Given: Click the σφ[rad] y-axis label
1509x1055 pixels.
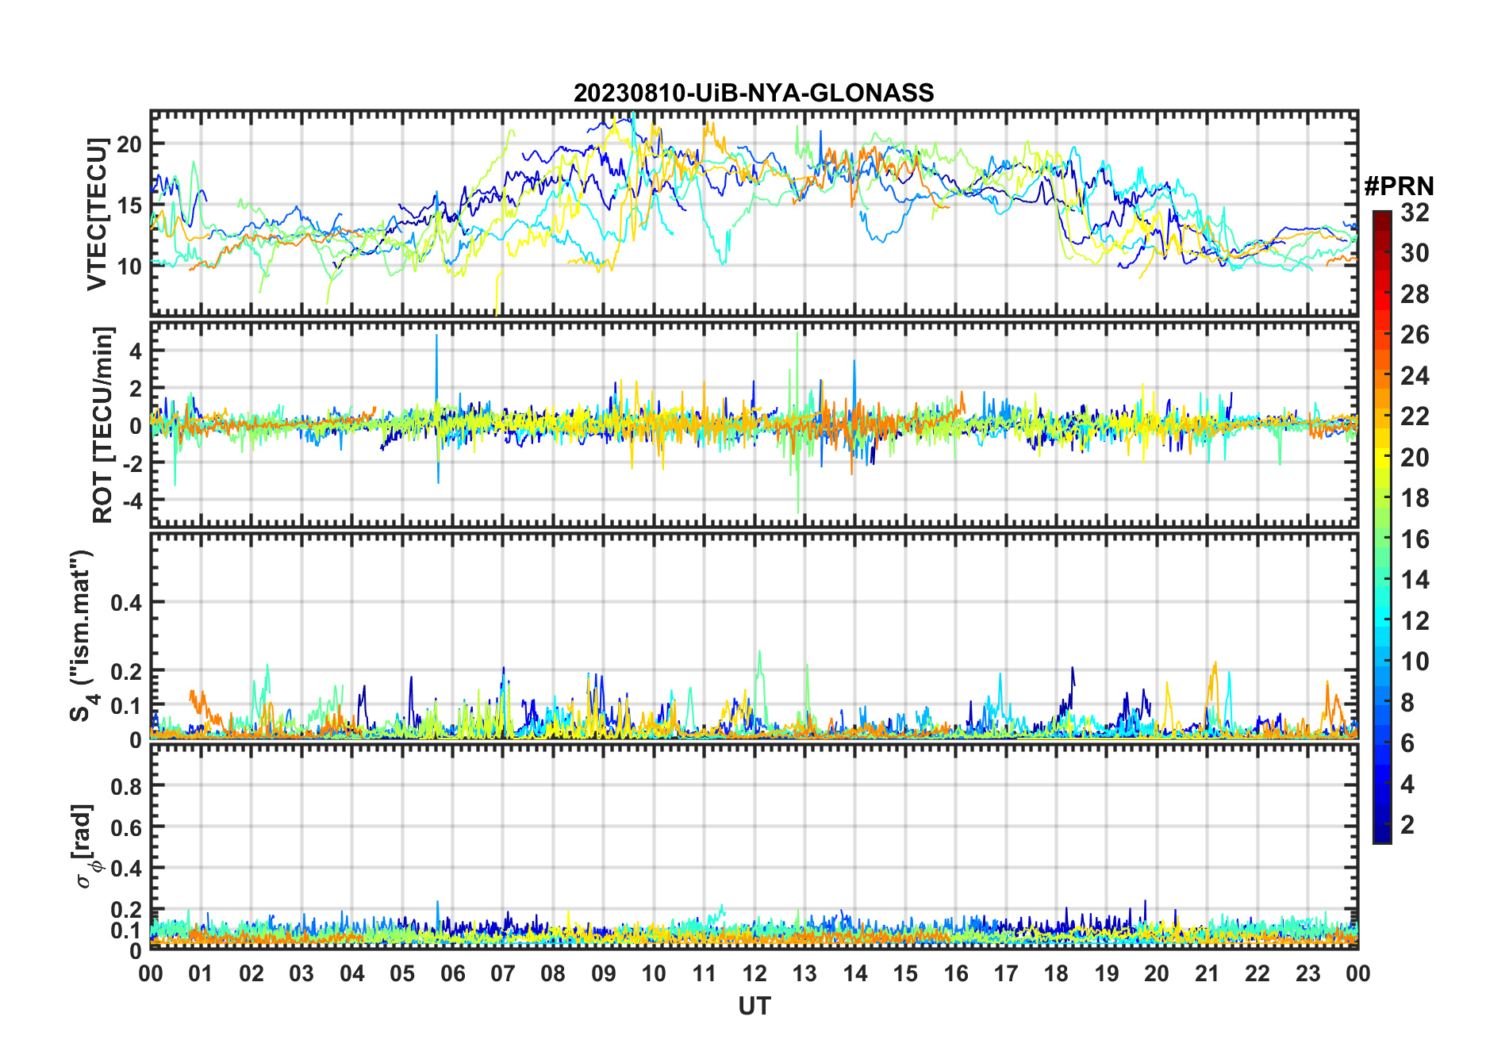Looking at the screenshot, I should click(84, 846).
